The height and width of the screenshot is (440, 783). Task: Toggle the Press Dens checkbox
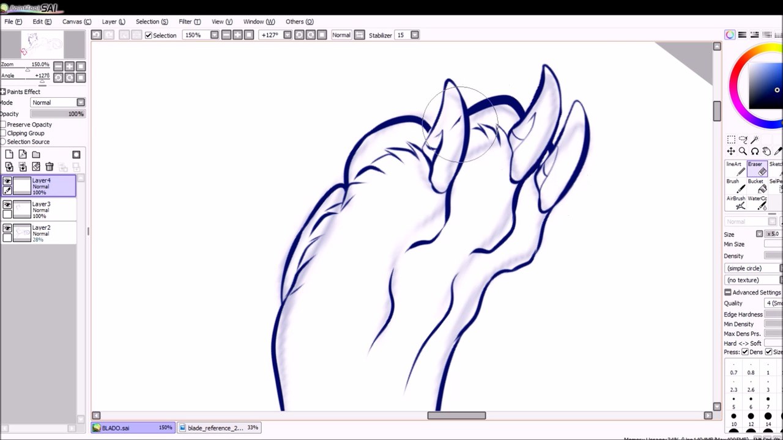click(x=745, y=352)
